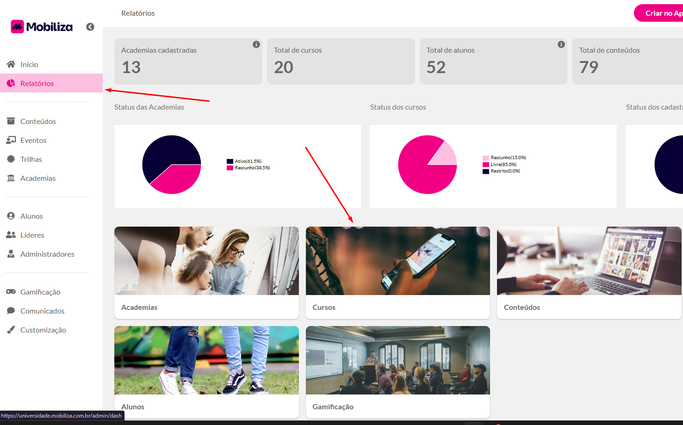Open Eventos via its sidebar icon

pyautogui.click(x=11, y=140)
